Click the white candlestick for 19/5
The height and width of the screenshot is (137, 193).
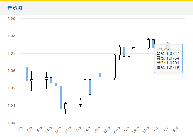tap(95, 84)
